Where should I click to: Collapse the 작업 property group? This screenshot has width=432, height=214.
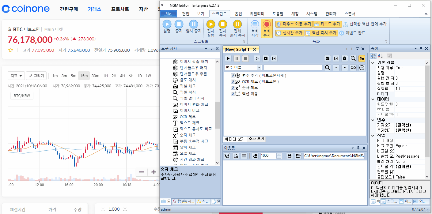[x=373, y=135]
